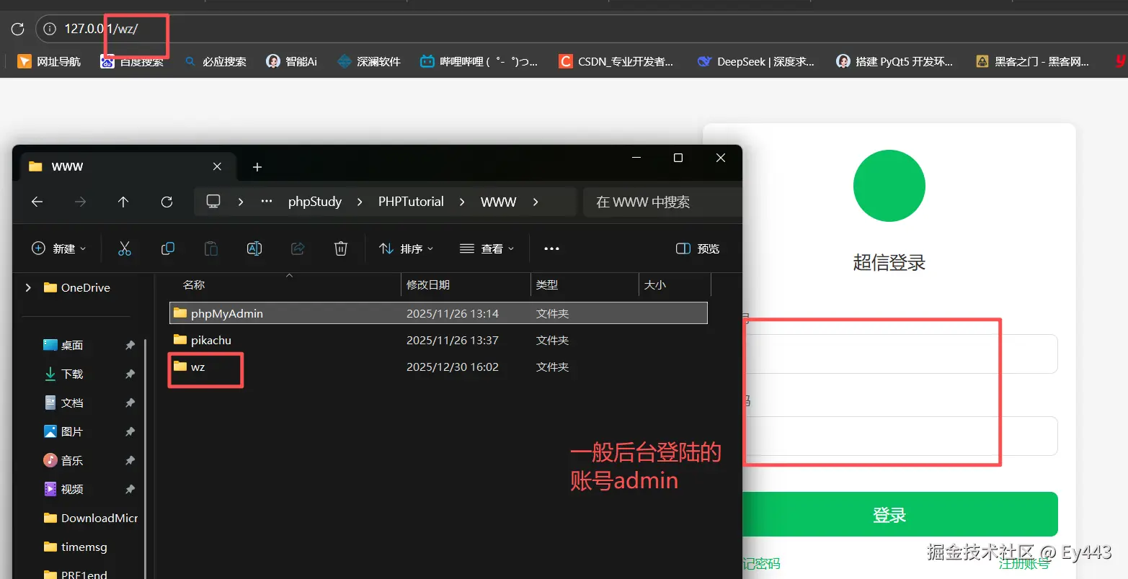Close the WWW tab in File Explorer
The image size is (1128, 579).
[217, 166]
